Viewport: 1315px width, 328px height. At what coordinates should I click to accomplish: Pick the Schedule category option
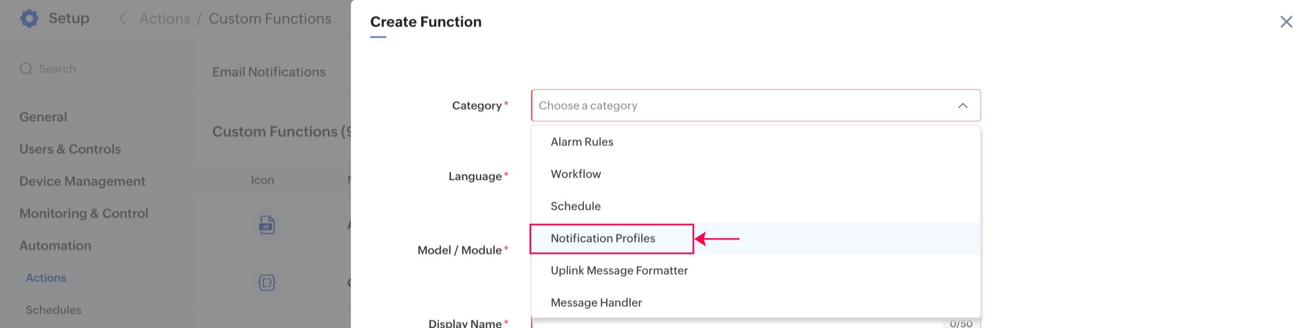(576, 206)
